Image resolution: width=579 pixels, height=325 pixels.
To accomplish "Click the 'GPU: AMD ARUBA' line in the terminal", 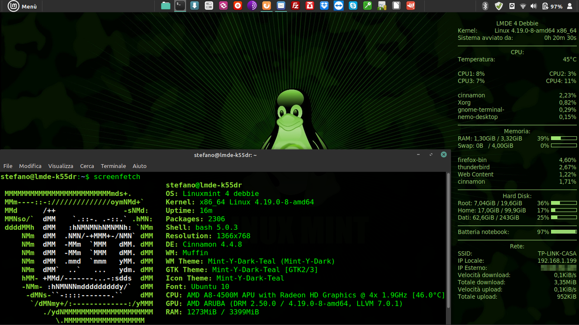I will (285, 303).
